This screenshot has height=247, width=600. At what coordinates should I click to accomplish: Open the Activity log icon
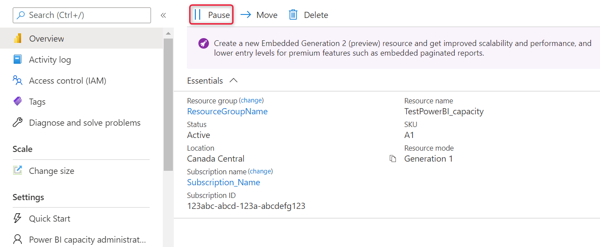[x=18, y=60]
